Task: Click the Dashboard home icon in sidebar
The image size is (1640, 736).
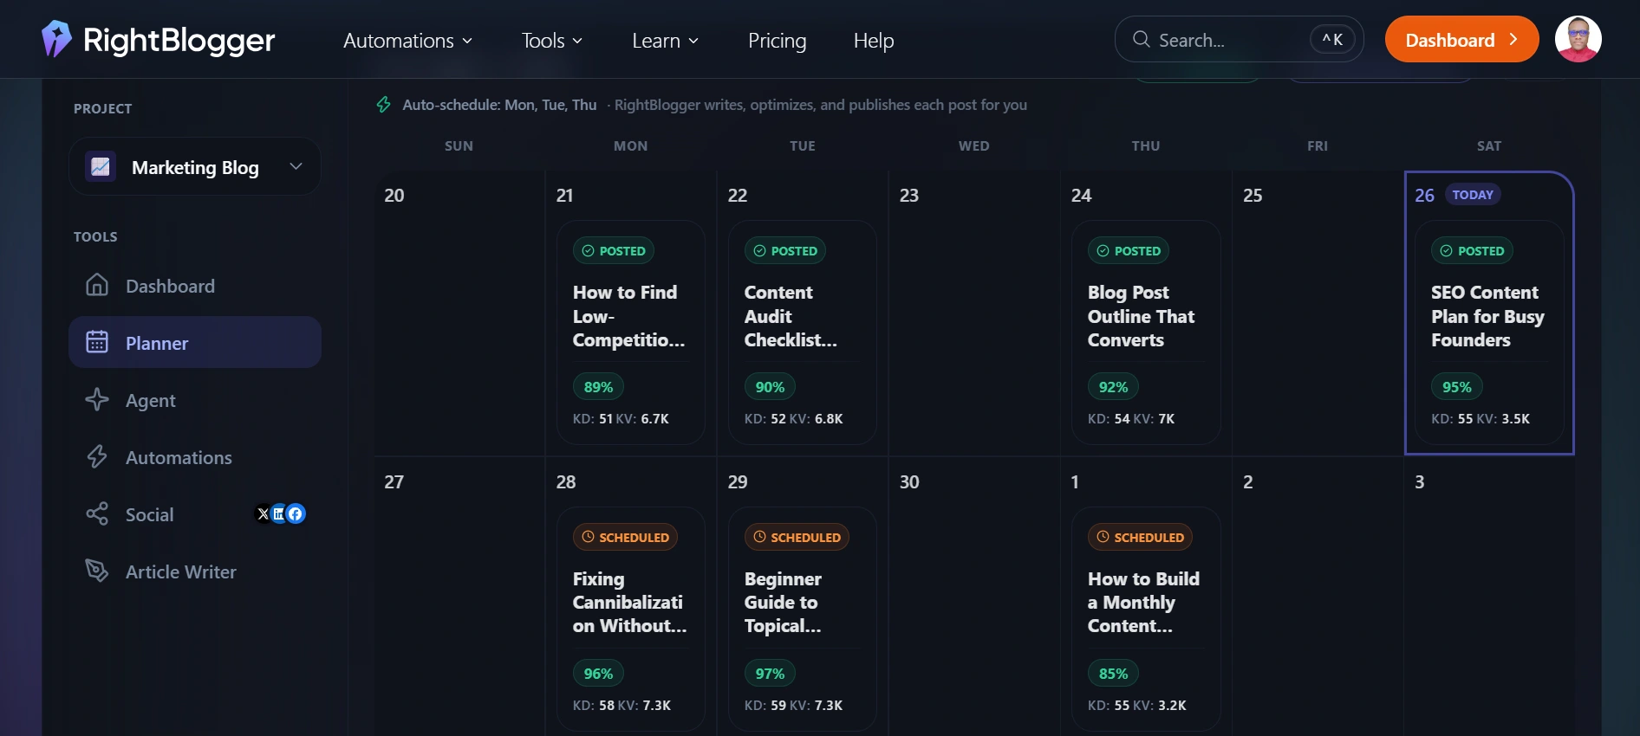Action: pyautogui.click(x=97, y=285)
